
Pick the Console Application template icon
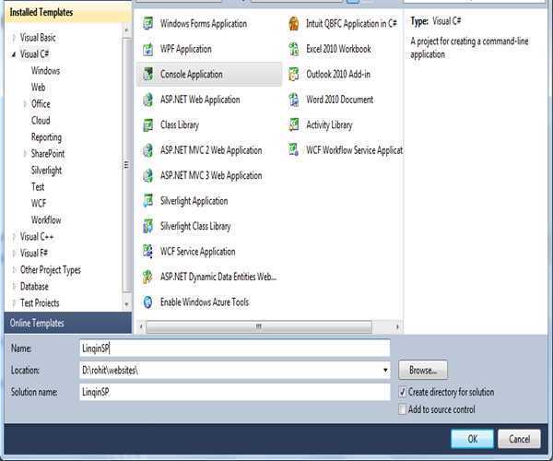(148, 75)
